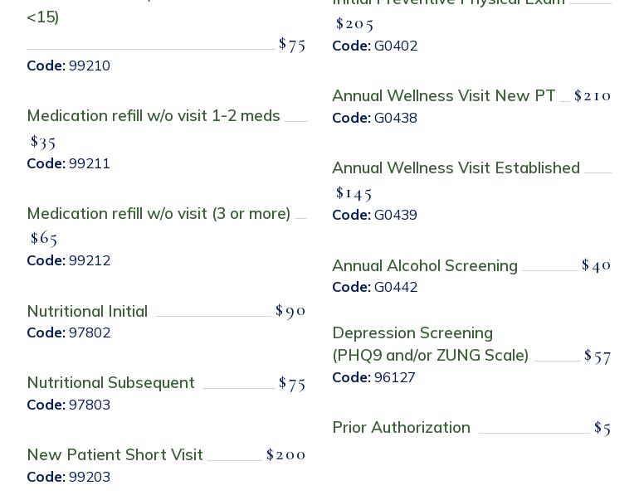The height and width of the screenshot is (495, 639).
Task: Click the $5 Prior Authorization price
Action: tap(602, 428)
